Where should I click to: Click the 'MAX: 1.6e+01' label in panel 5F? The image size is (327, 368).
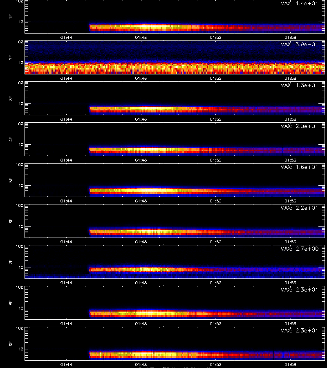coord(299,167)
